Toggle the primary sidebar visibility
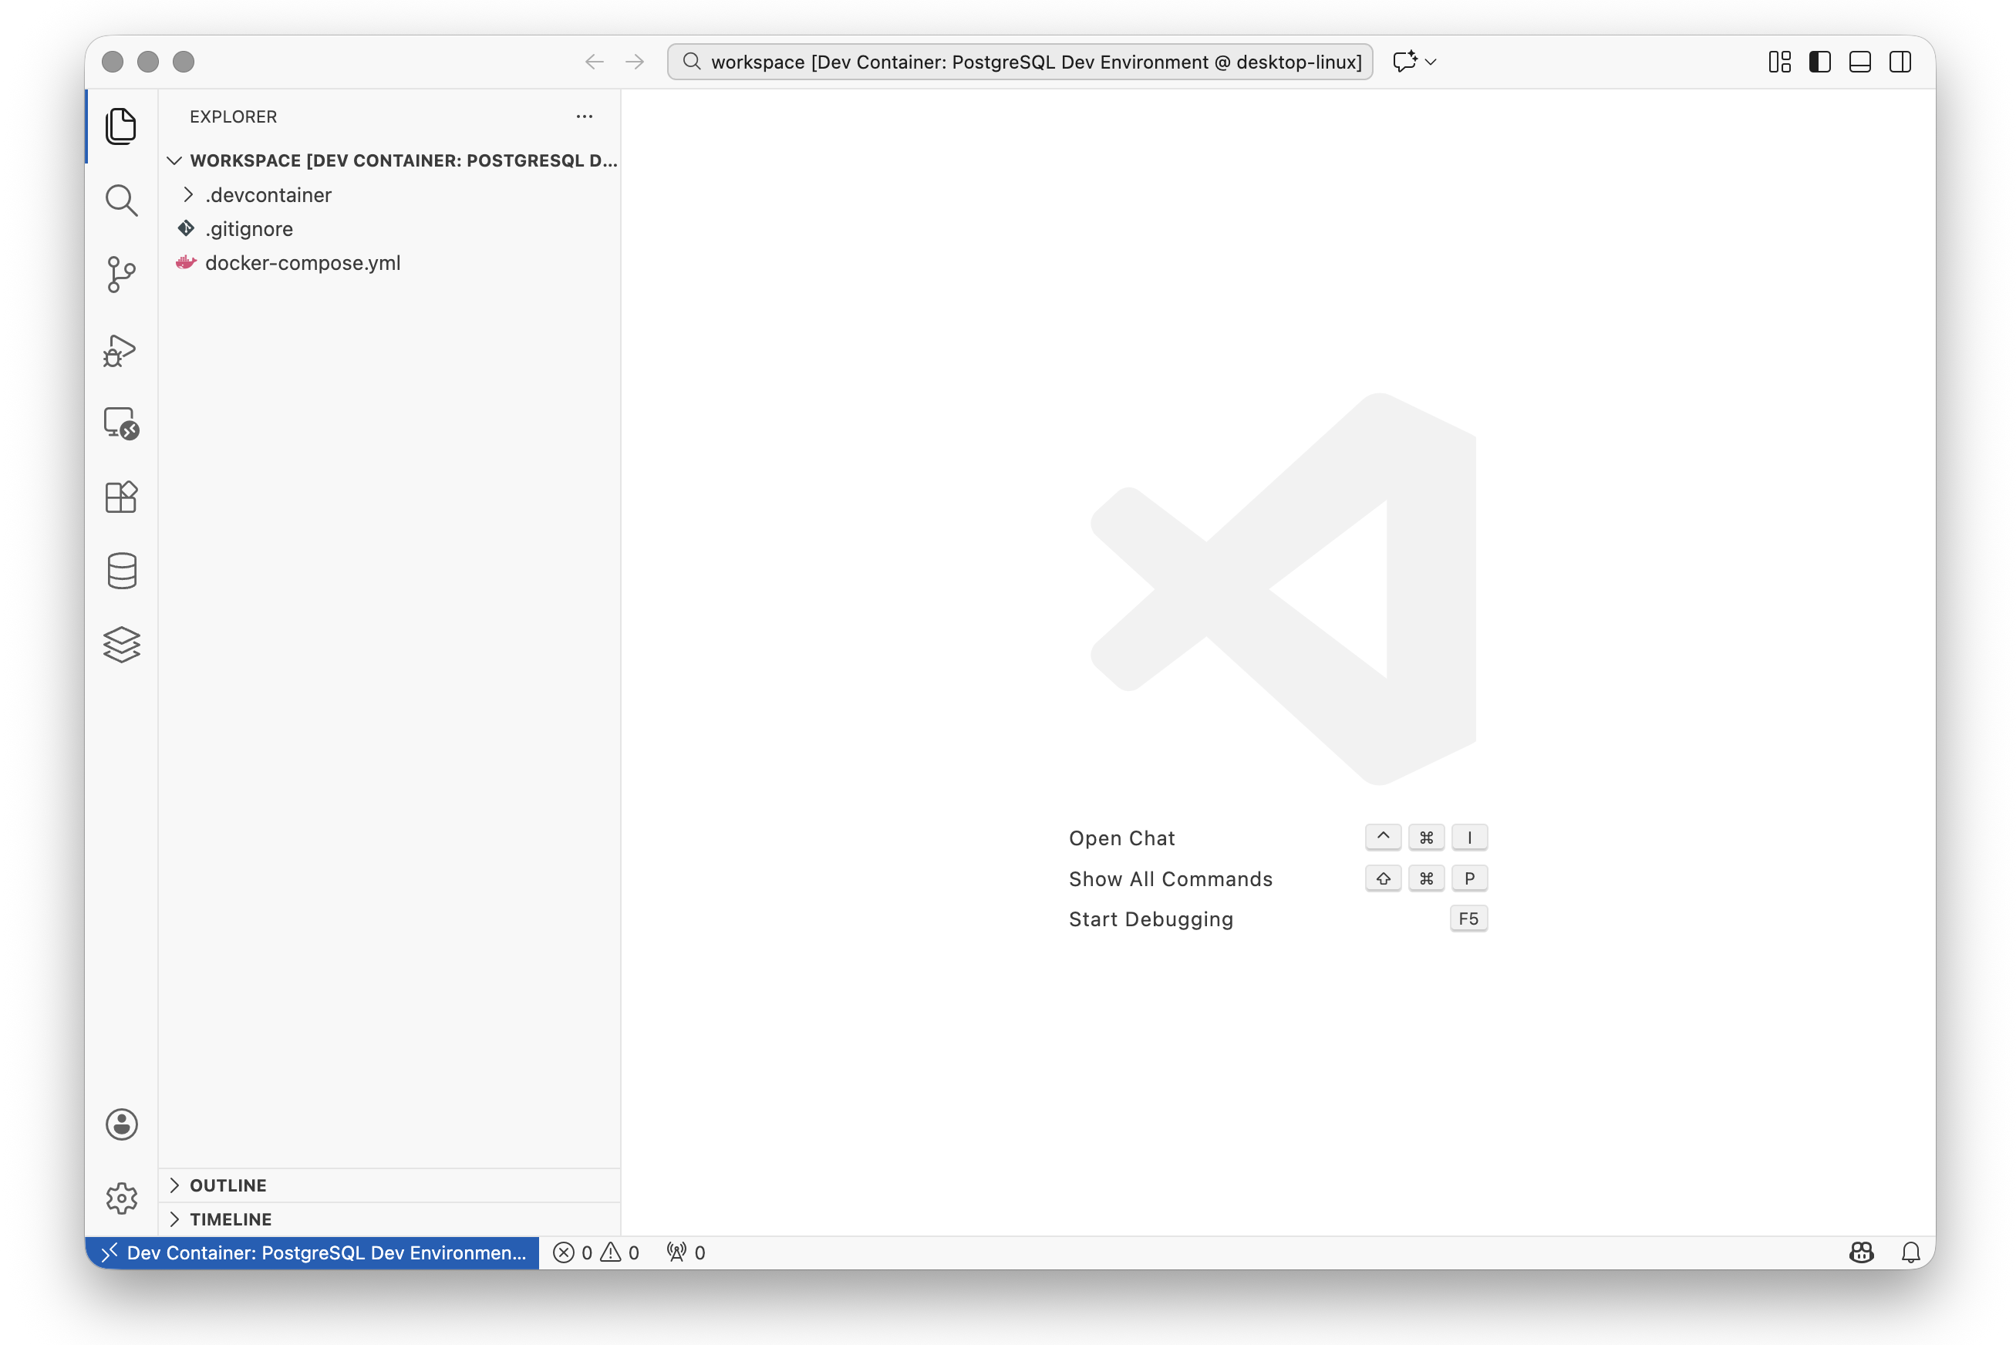This screenshot has width=2016, height=1345. (1819, 61)
